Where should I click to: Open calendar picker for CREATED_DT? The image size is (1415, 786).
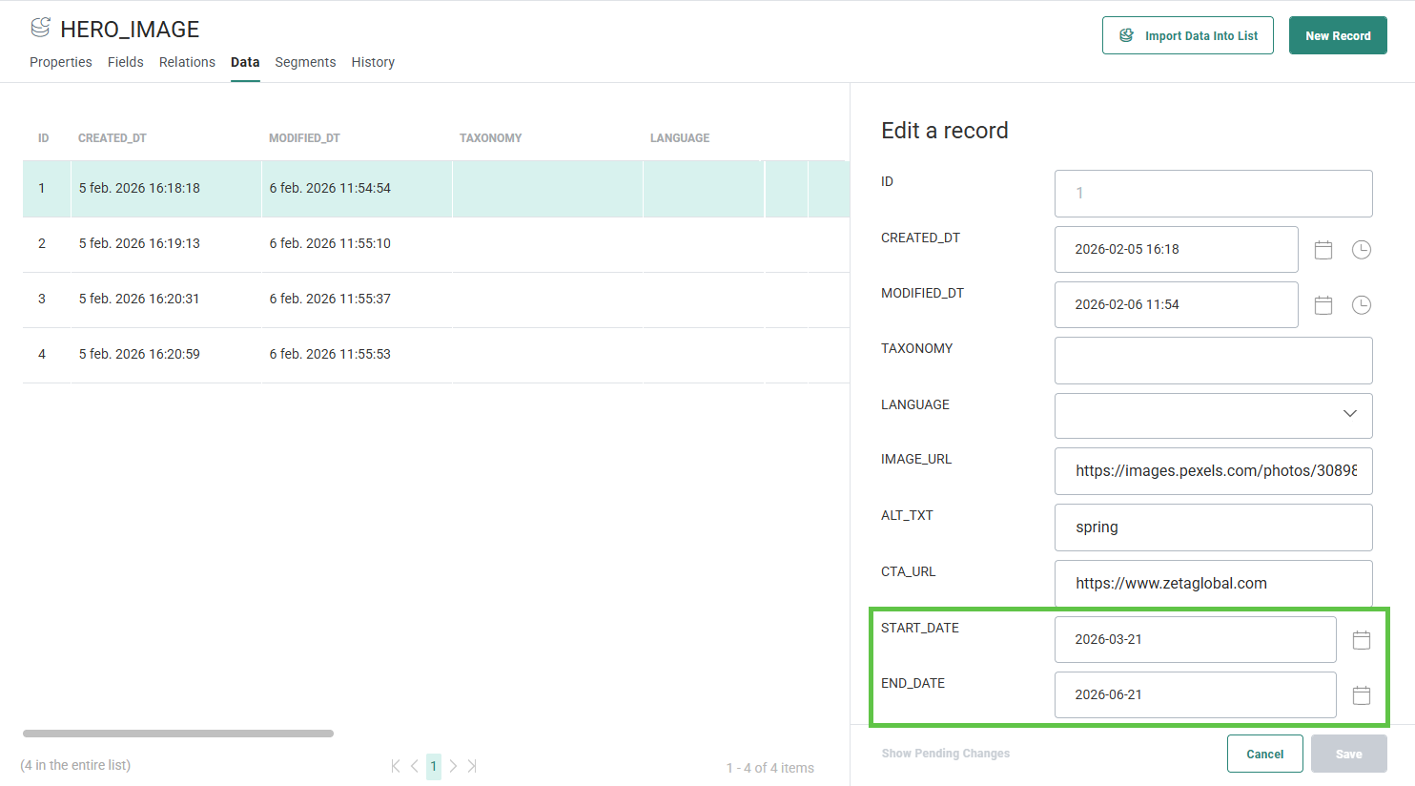tap(1323, 250)
